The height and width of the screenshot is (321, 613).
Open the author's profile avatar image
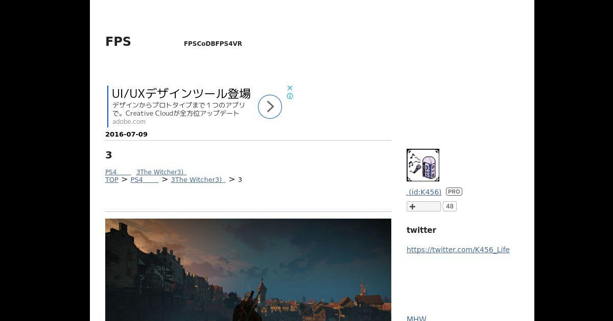click(x=423, y=165)
